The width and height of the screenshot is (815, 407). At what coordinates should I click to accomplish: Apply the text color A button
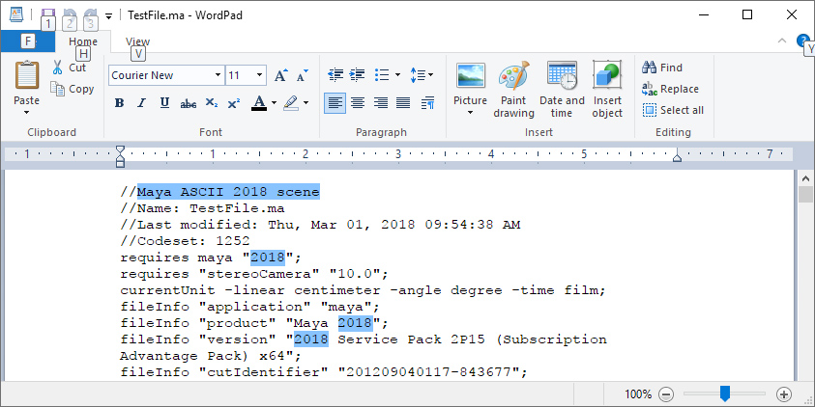[259, 102]
